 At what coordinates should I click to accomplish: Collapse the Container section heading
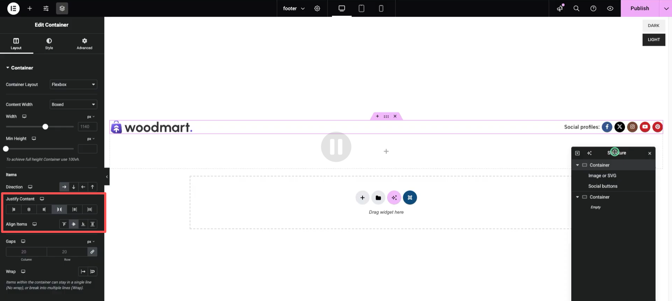coord(20,68)
